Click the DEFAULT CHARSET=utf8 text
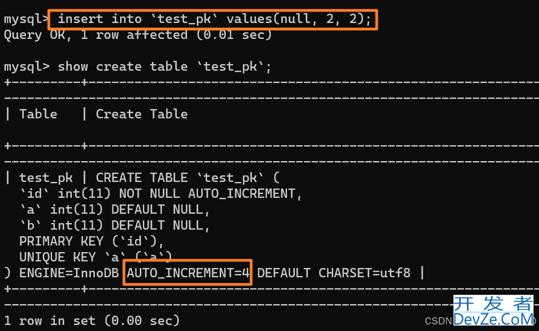The width and height of the screenshot is (539, 331). point(333,273)
